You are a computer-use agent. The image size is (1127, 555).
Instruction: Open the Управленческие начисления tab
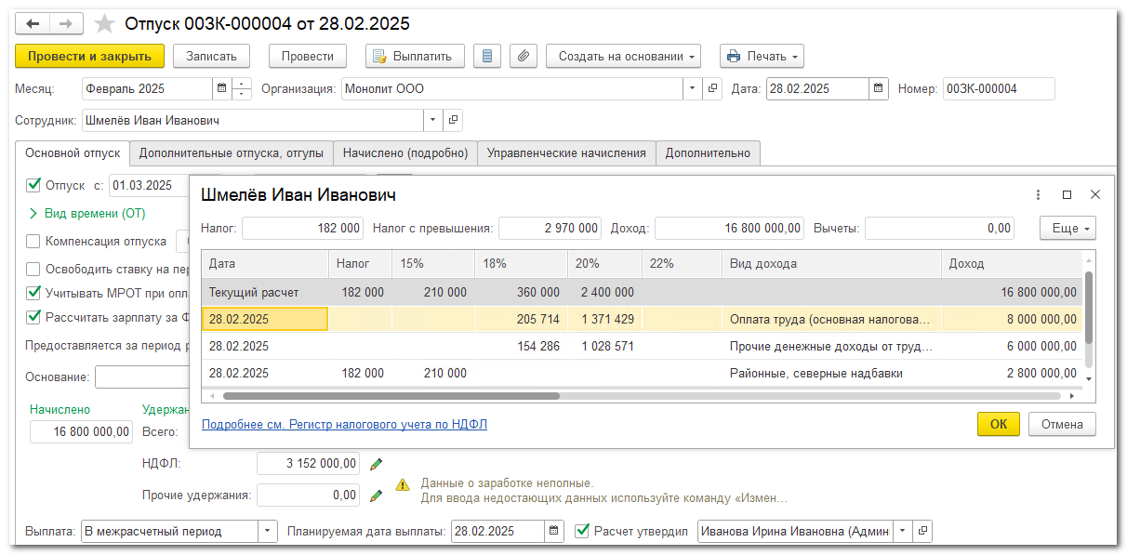(x=566, y=152)
